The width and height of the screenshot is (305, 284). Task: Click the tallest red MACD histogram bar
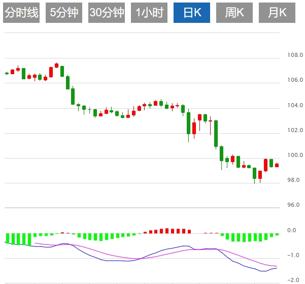(x=167, y=231)
